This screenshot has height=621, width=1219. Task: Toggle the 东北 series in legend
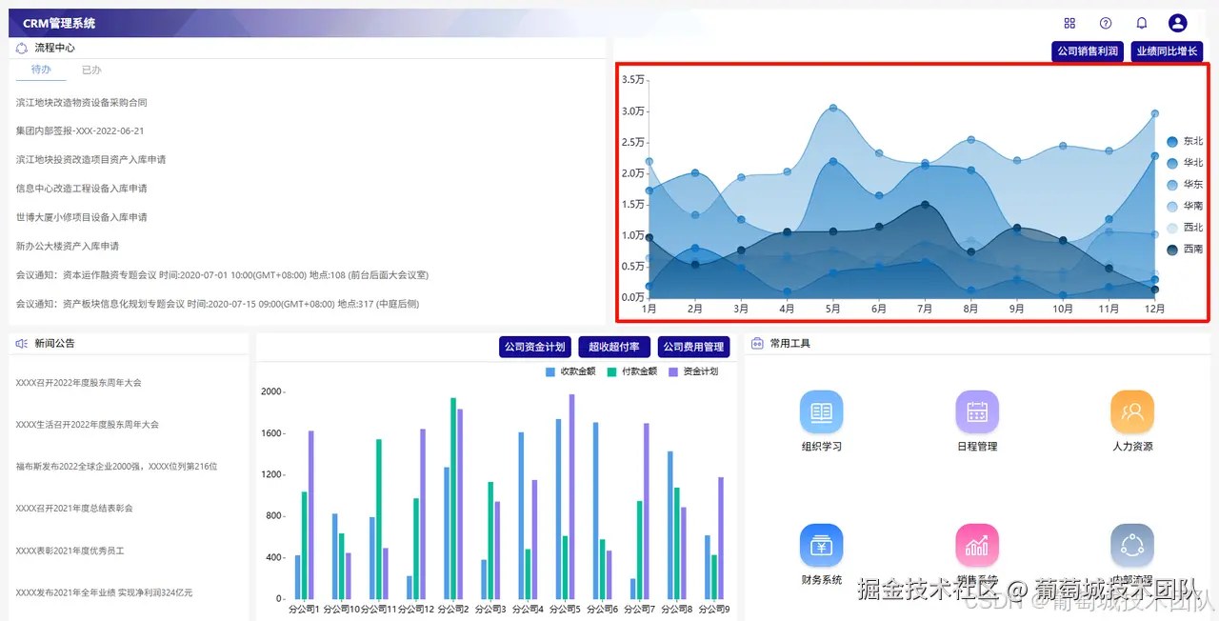(x=1184, y=141)
